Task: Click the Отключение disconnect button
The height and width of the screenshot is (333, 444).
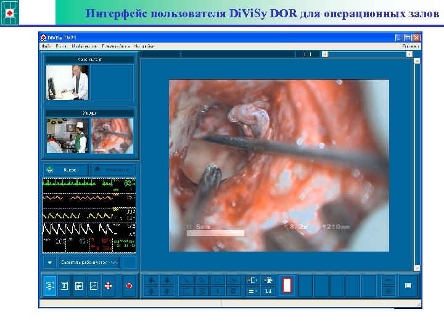Action: pos(113,170)
